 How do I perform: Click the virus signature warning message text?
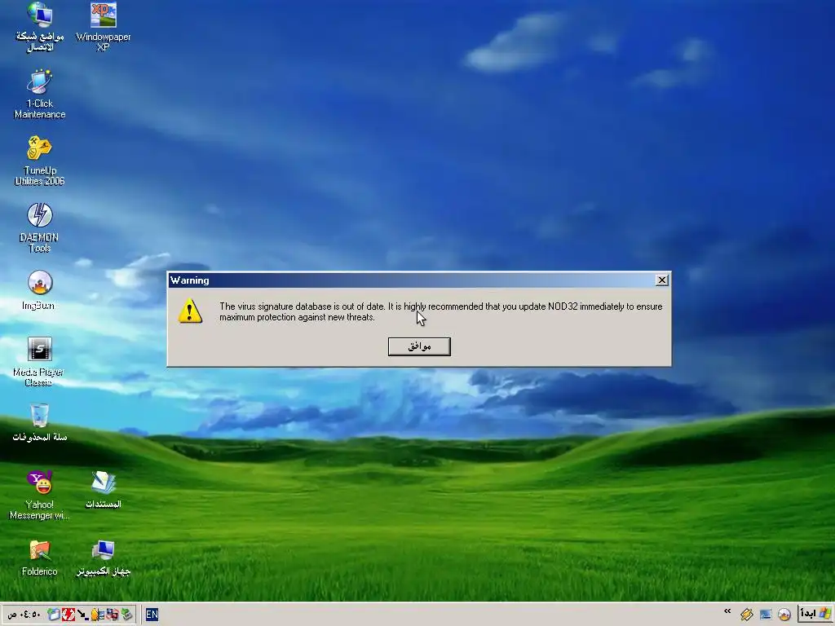click(x=441, y=311)
